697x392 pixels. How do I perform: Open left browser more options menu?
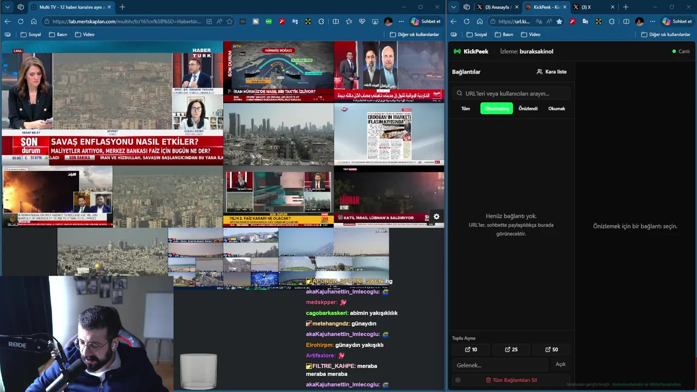pos(401,21)
